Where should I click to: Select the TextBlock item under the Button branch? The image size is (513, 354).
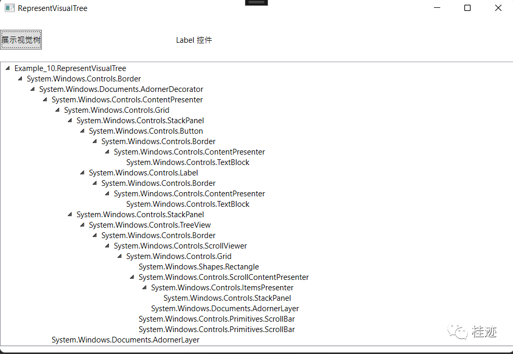click(187, 162)
